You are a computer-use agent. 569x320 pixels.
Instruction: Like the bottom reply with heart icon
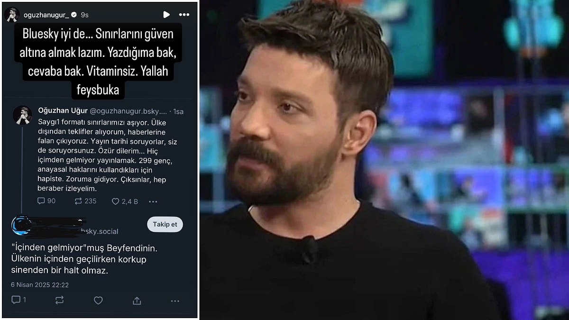pyautogui.click(x=98, y=300)
